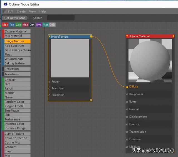Click the Octane Material sphere preview
Image resolution: width=178 pixels, height=157 pixels.
tap(150, 60)
